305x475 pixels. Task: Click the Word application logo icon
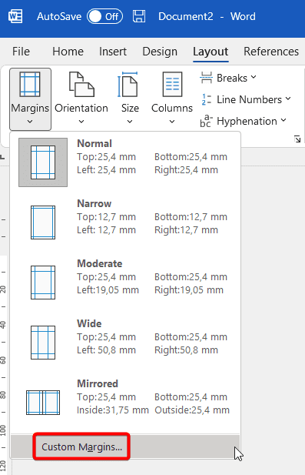coord(15,16)
